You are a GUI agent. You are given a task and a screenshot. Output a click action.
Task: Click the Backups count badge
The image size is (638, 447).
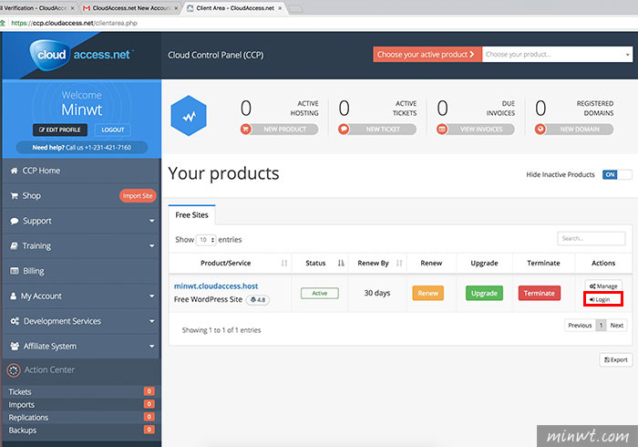[149, 430]
